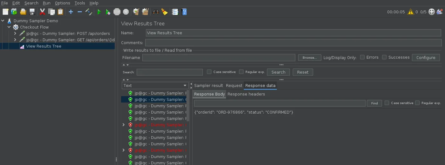Clear all results with double broom icon
445x165 pixels.
(x=145, y=12)
